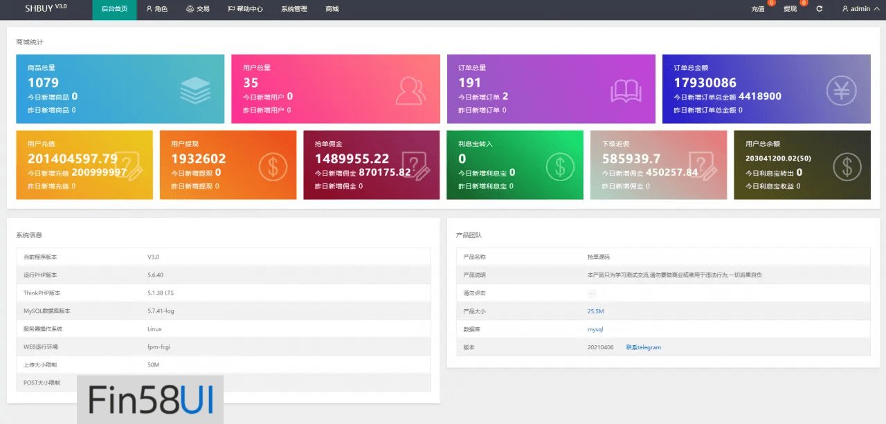Go to the 商城 nav item
886x424 pixels.
click(332, 9)
